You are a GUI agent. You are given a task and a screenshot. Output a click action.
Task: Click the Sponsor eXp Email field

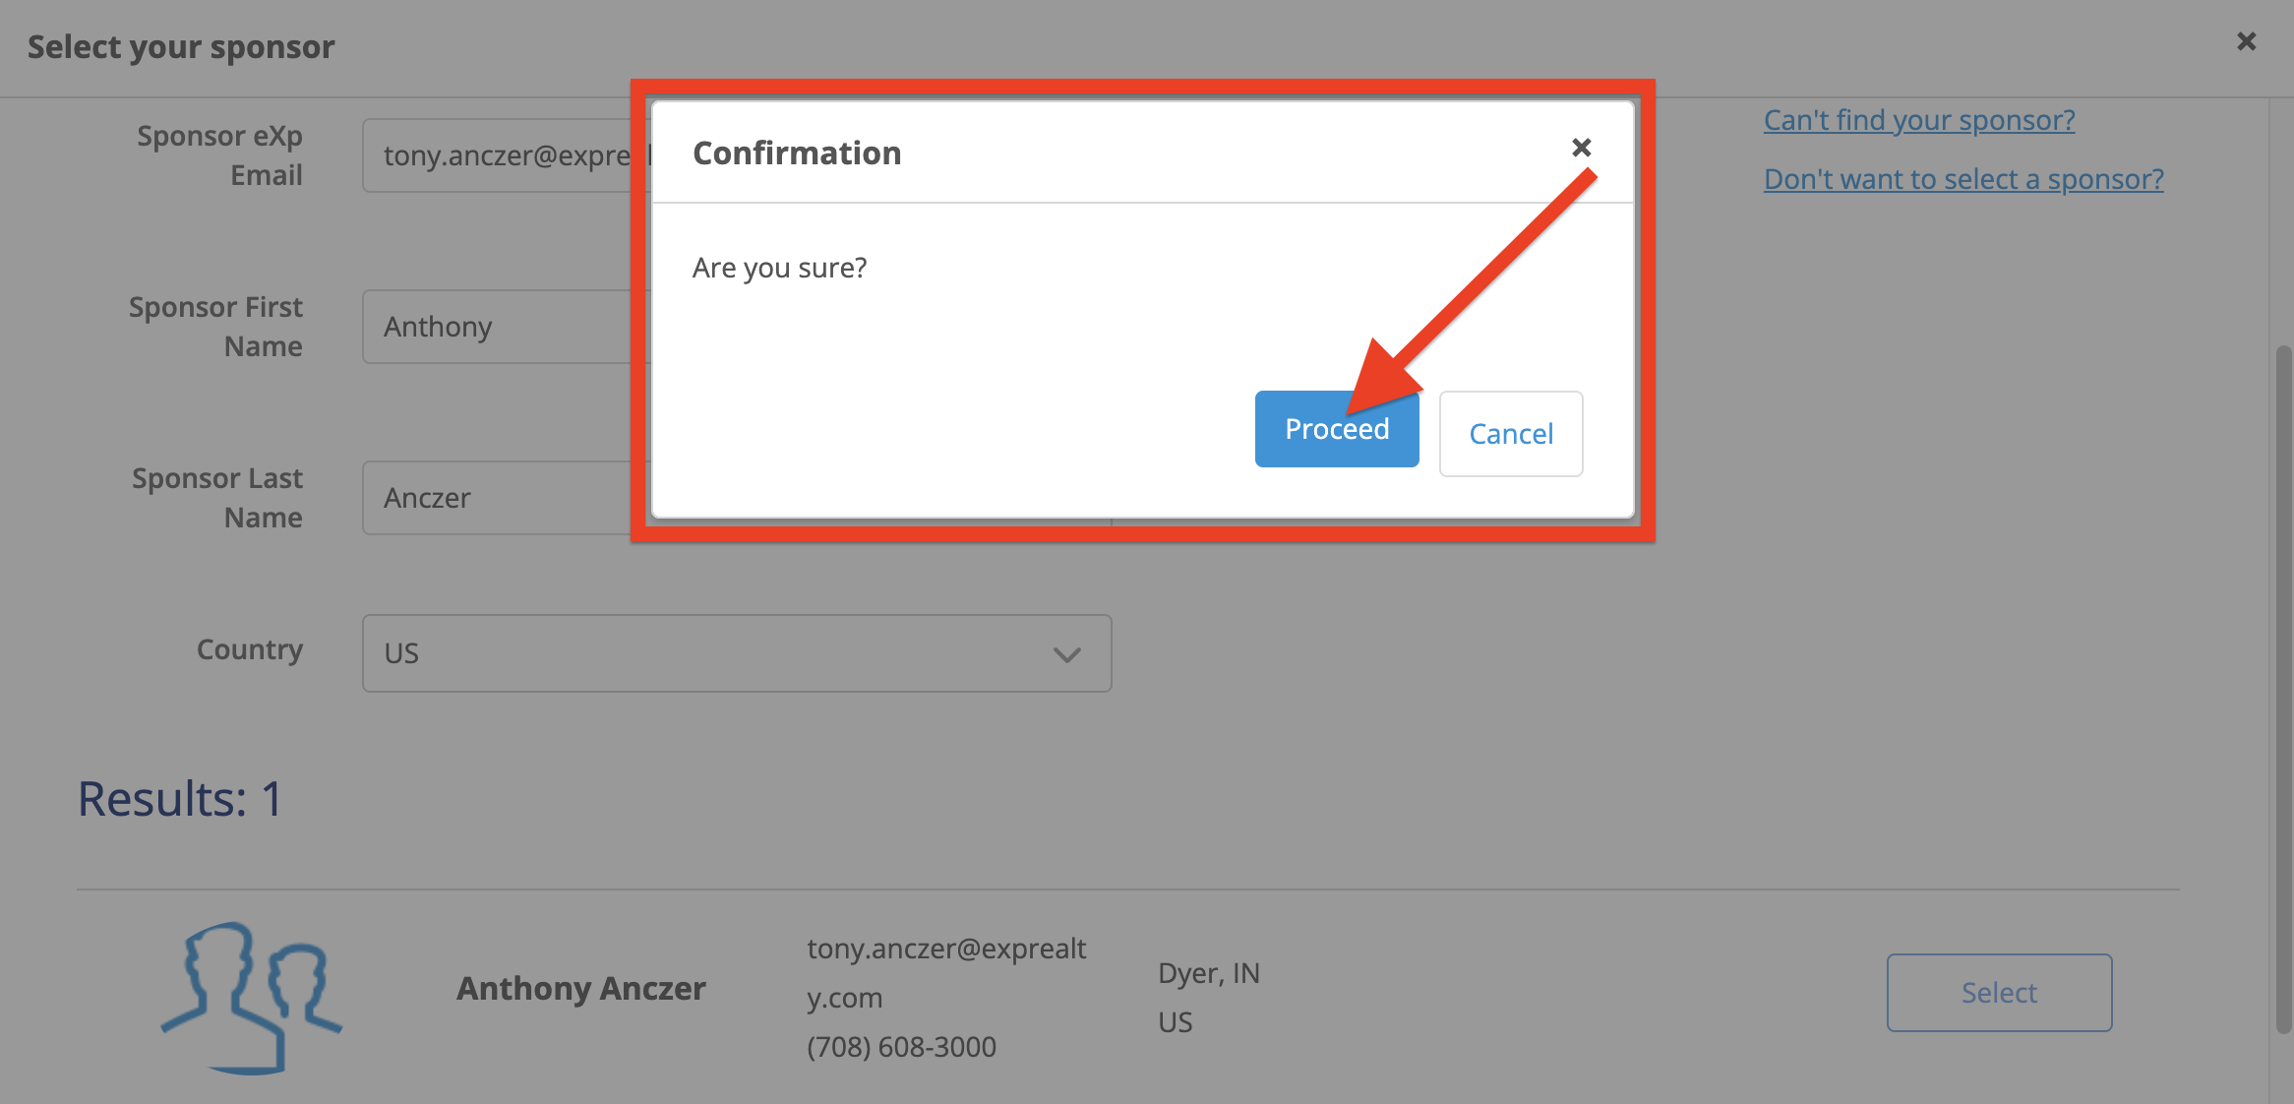pyautogui.click(x=502, y=155)
